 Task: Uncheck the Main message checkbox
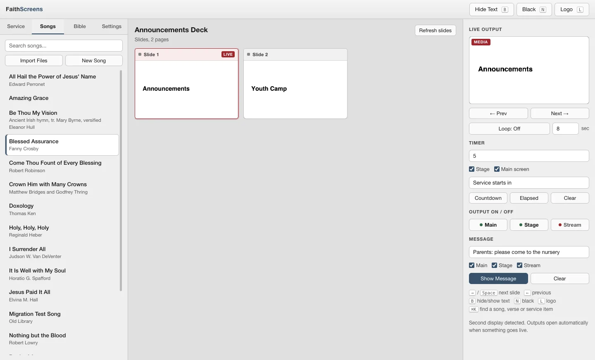(471, 265)
